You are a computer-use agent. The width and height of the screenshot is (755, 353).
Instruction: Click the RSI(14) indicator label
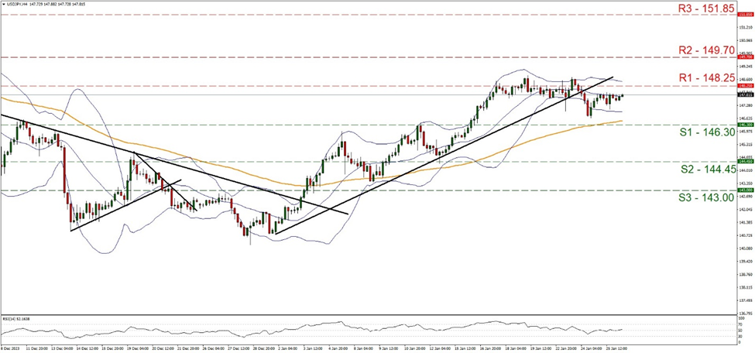pos(17,317)
